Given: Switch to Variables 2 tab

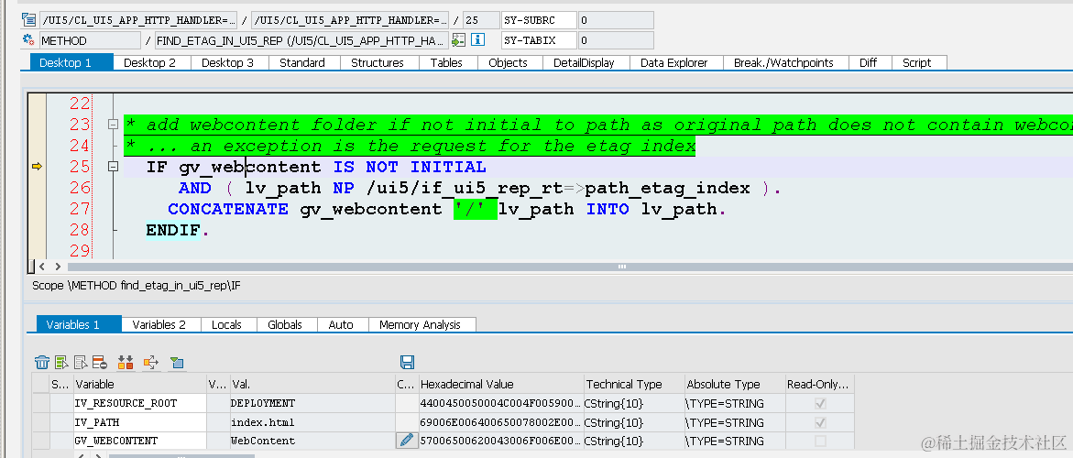Looking at the screenshot, I should pyautogui.click(x=159, y=324).
